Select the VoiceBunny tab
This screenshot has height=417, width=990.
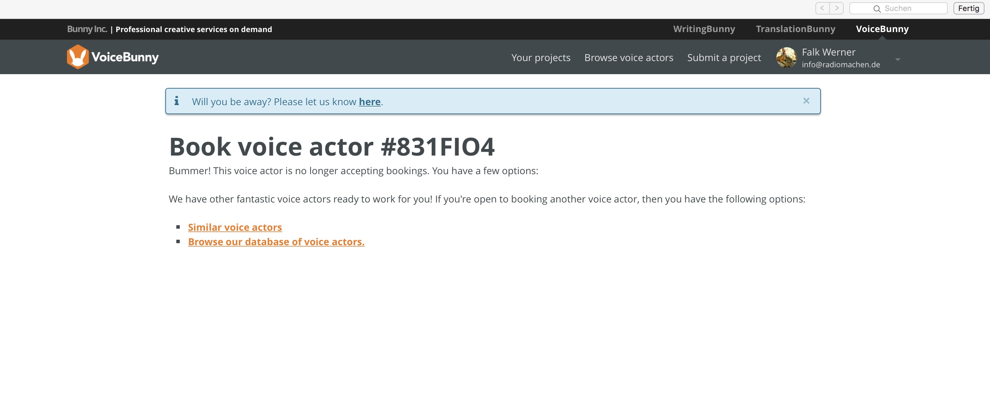tap(882, 29)
